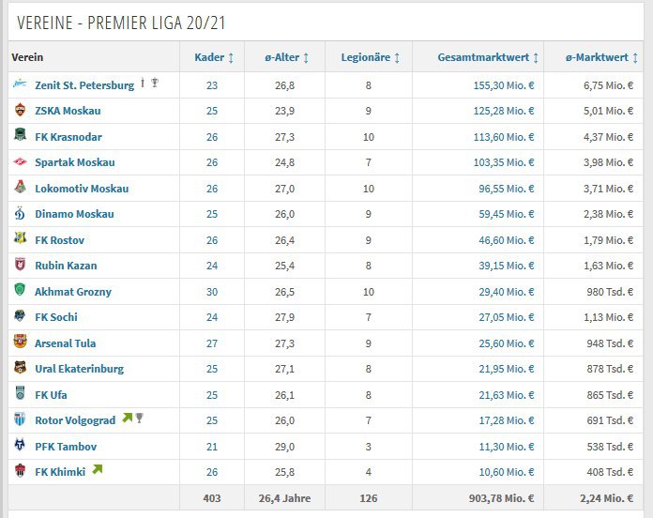Open the PFK Tambov club link
The width and height of the screenshot is (653, 518).
click(66, 447)
